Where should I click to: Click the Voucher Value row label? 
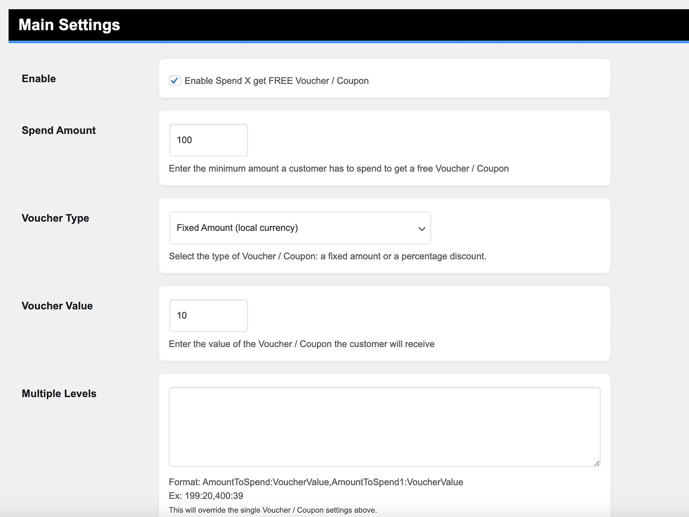coord(57,306)
